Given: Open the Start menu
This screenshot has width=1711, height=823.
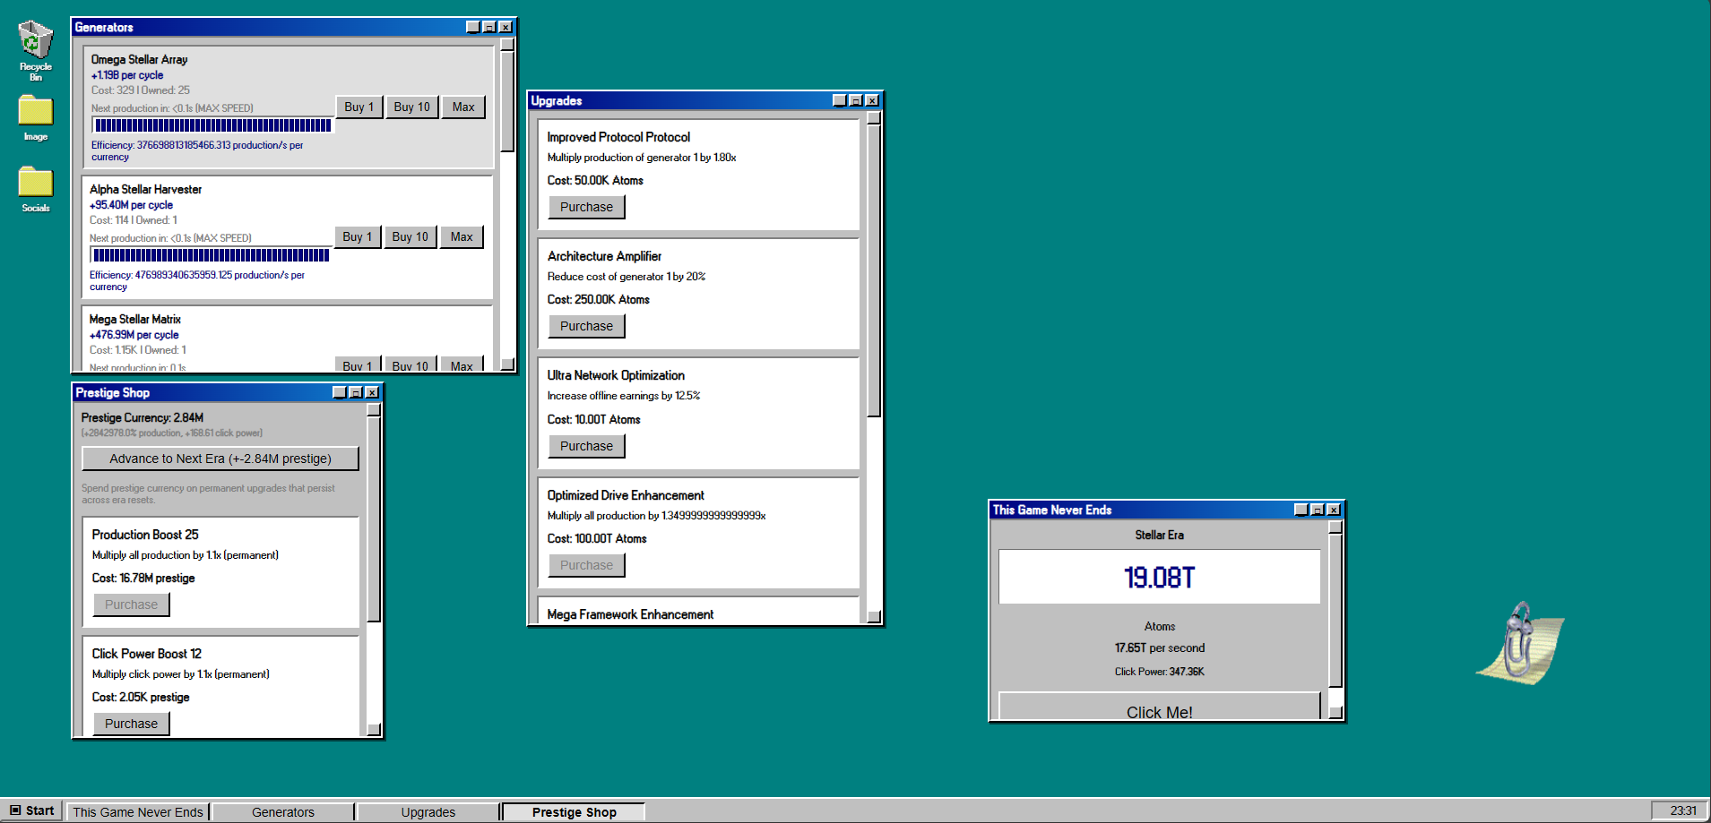Looking at the screenshot, I should click(32, 810).
